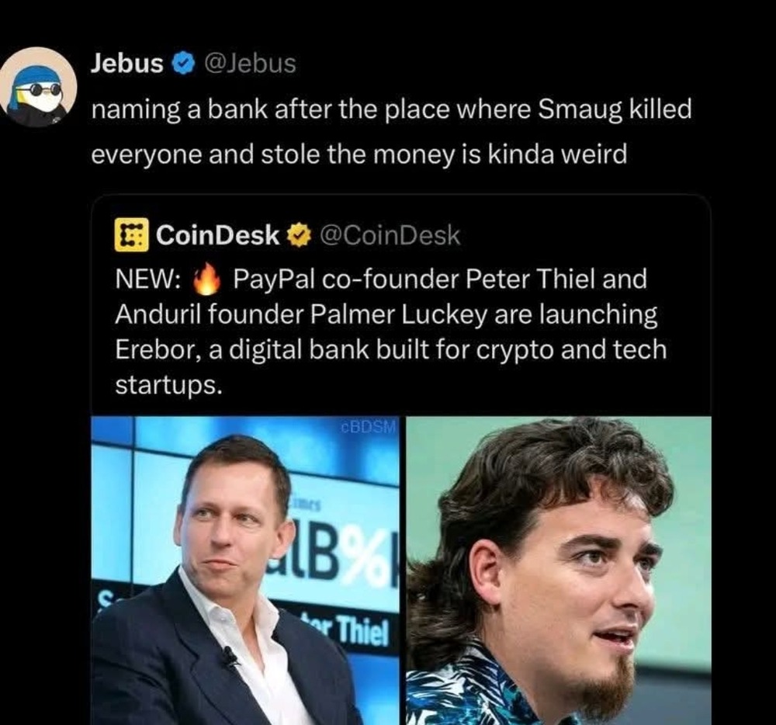This screenshot has height=725, width=776.
Task: Select the tweet text about Smaug
Action: click(x=391, y=132)
